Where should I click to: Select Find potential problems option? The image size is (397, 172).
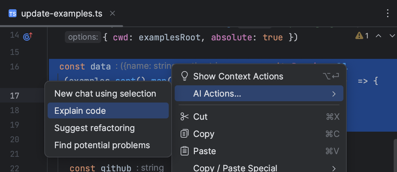[108, 145]
